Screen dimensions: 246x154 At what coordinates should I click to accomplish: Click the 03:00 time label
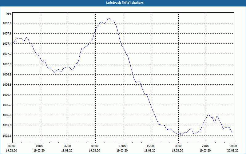click(x=40, y=146)
